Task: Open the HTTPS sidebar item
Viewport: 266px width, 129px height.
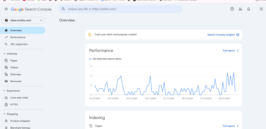Action: (23, 105)
